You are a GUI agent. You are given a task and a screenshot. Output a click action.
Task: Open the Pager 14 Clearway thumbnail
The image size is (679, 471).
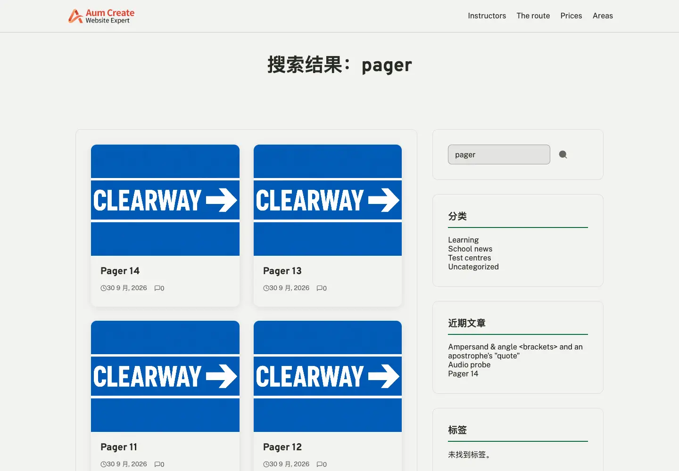165,200
